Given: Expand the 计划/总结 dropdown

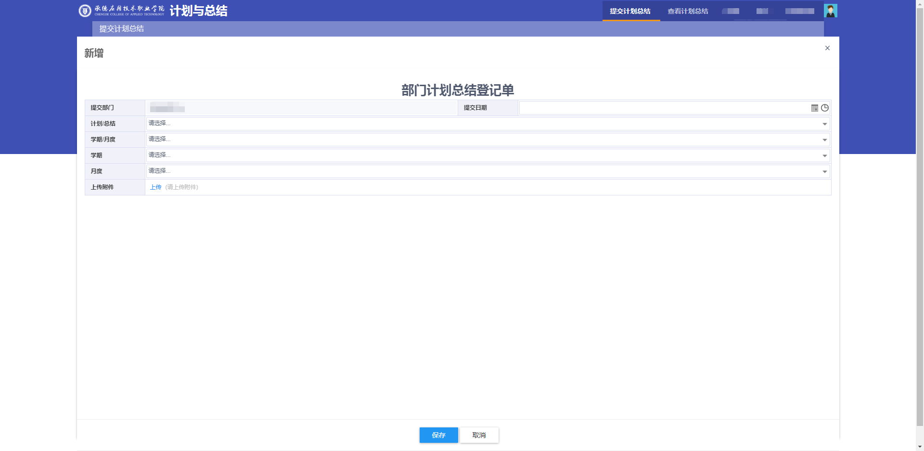Looking at the screenshot, I should click(x=824, y=124).
